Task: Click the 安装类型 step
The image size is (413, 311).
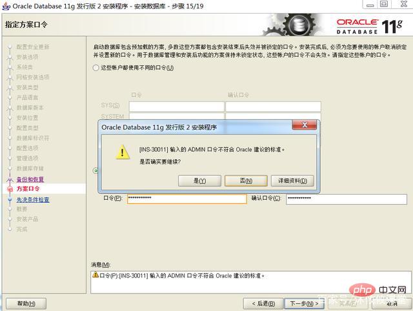Action: pos(27,87)
